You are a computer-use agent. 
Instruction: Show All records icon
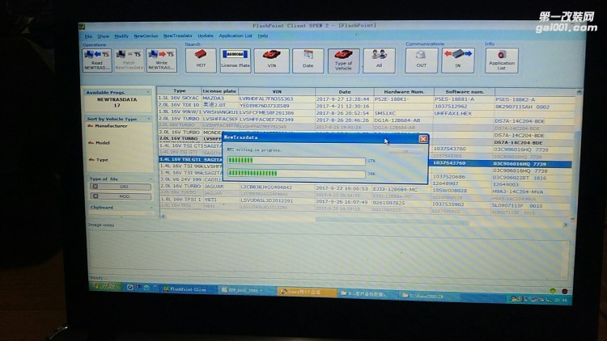pos(379,60)
